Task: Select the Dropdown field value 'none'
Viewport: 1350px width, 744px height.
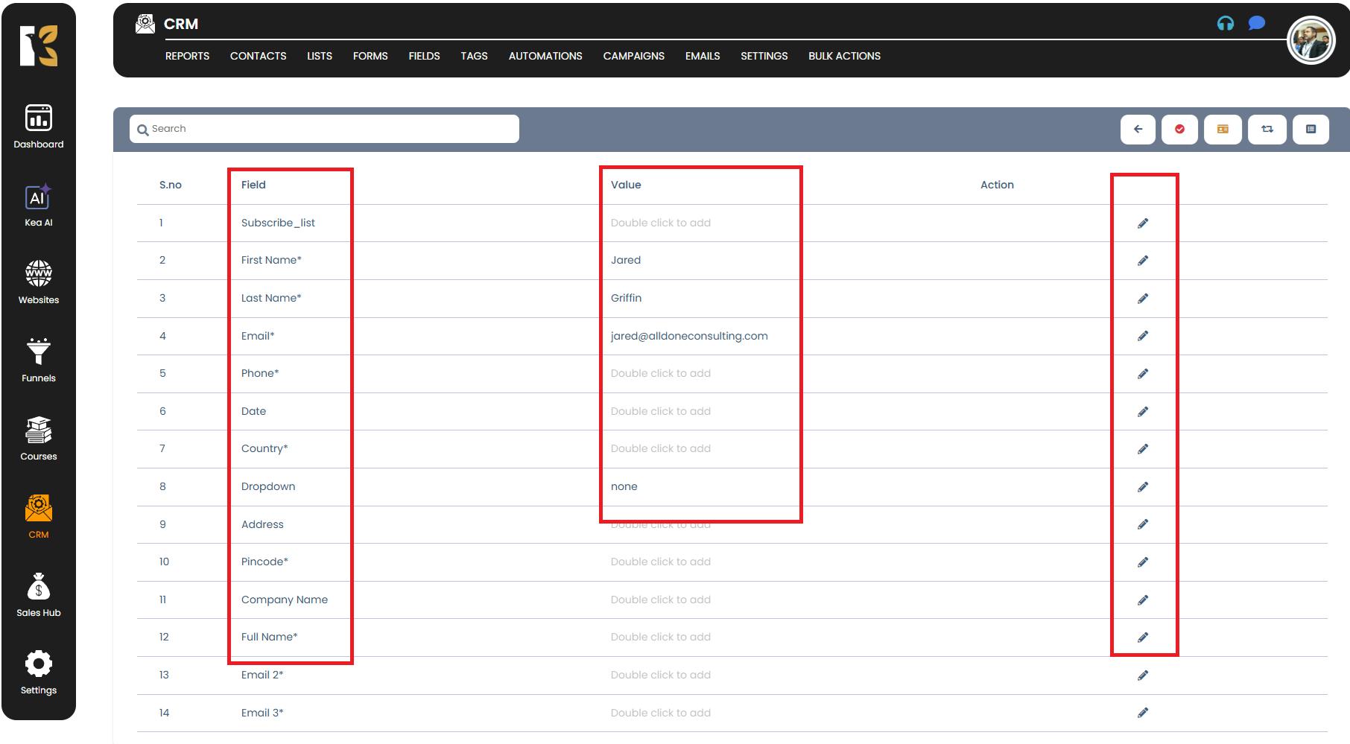Action: [x=624, y=486]
